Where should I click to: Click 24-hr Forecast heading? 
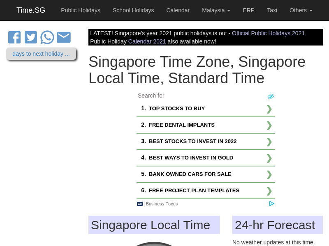(x=275, y=225)
